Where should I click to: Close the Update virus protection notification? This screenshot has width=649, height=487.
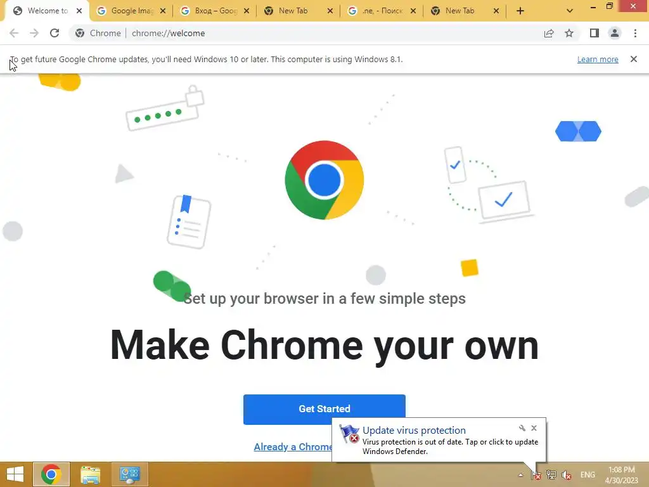tap(534, 428)
